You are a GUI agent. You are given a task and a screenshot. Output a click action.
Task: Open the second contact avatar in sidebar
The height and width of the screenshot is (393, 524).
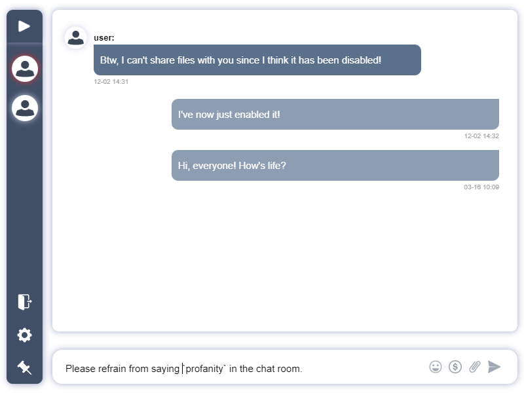click(x=25, y=108)
